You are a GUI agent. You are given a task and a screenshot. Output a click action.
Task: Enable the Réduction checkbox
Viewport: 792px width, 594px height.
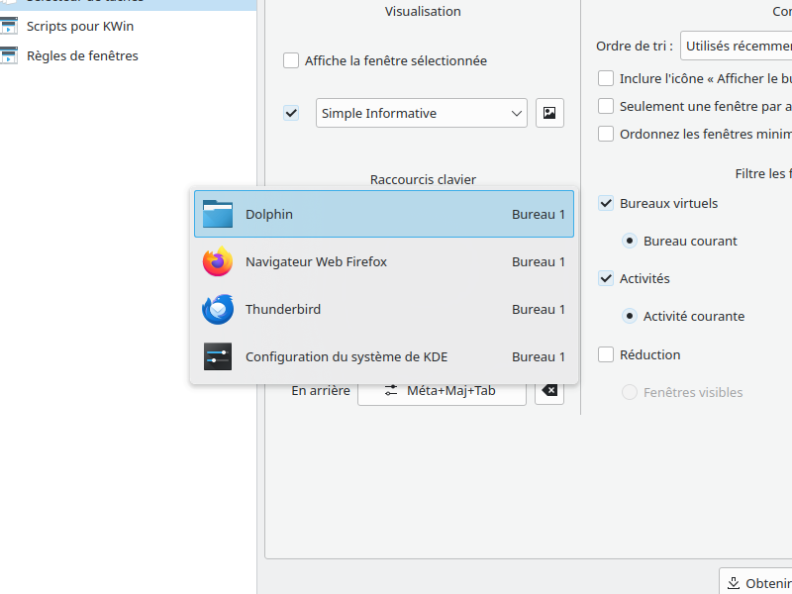point(606,354)
